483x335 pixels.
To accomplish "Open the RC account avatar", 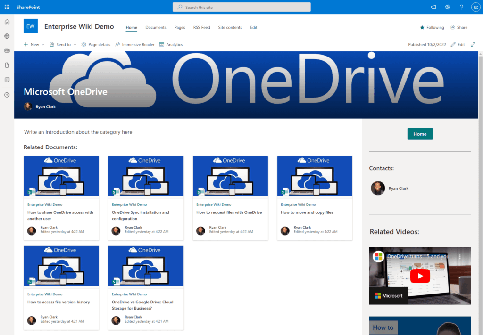I will click(475, 7).
